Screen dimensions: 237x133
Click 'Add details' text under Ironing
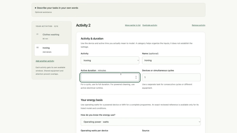point(47,52)
